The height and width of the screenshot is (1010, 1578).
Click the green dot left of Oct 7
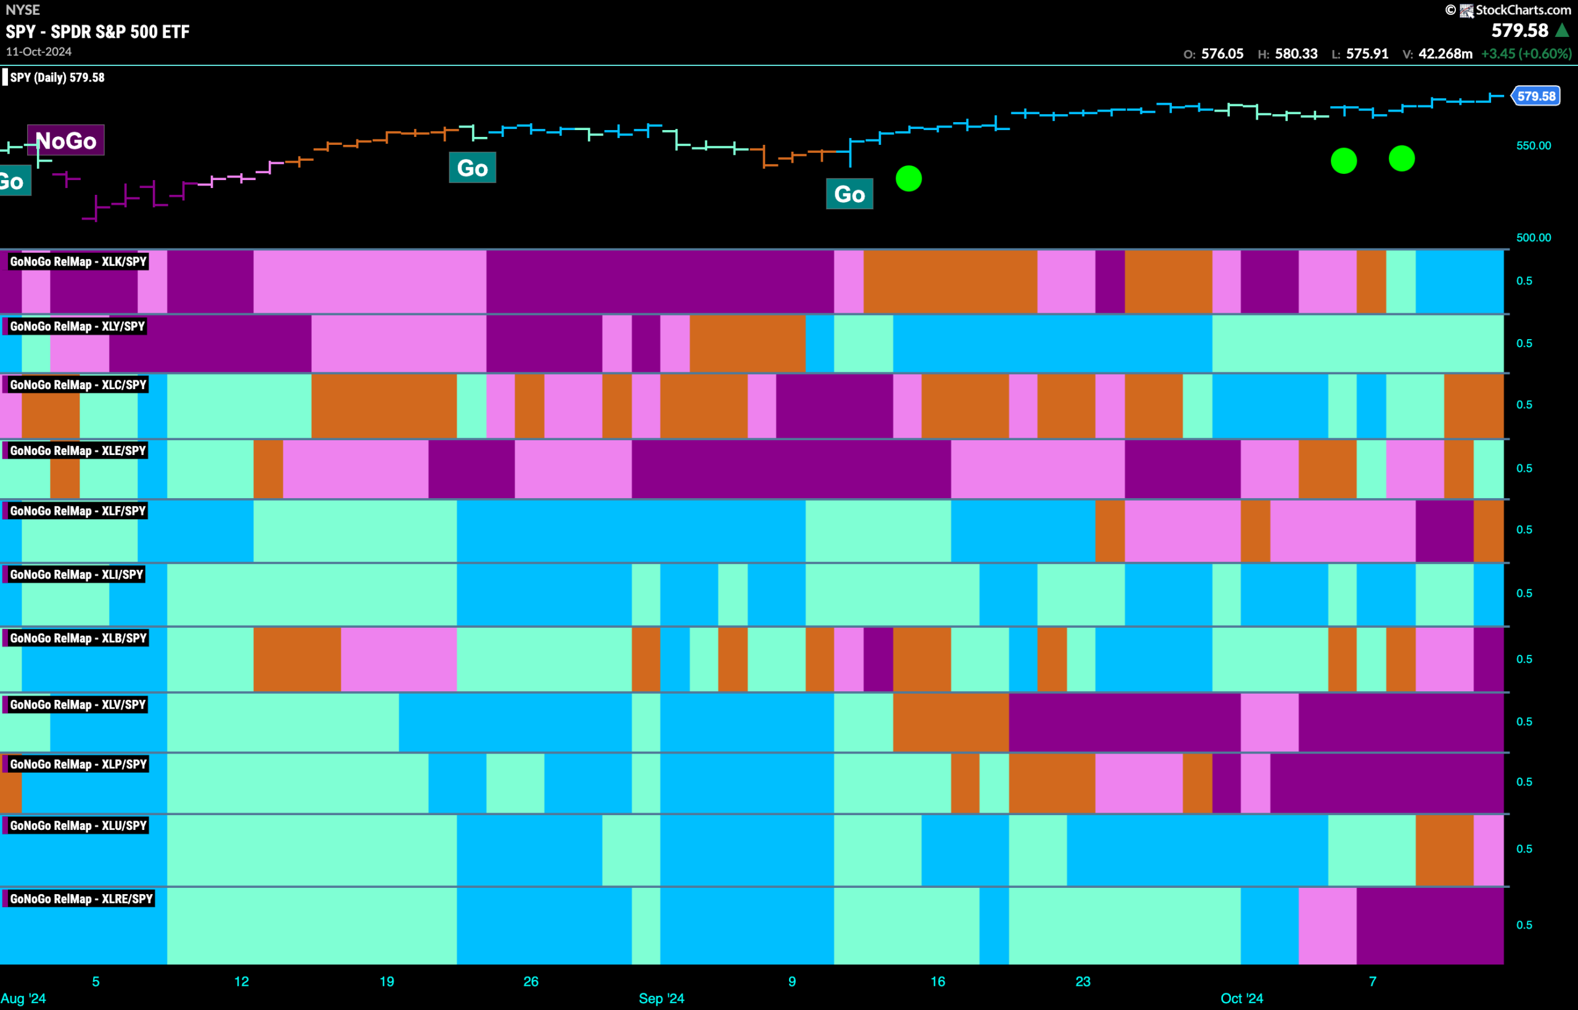(x=1344, y=161)
